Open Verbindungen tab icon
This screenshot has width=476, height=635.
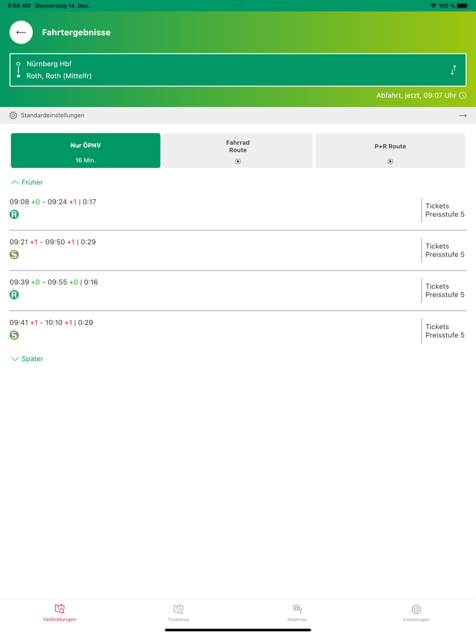point(60,608)
